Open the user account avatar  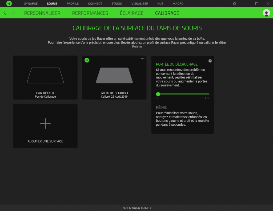pyautogui.click(x=266, y=13)
